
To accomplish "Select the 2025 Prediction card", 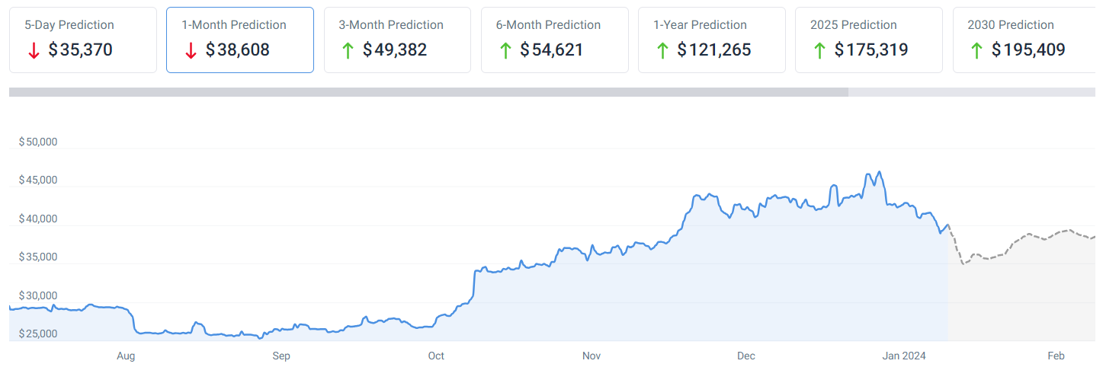I will tap(868, 40).
